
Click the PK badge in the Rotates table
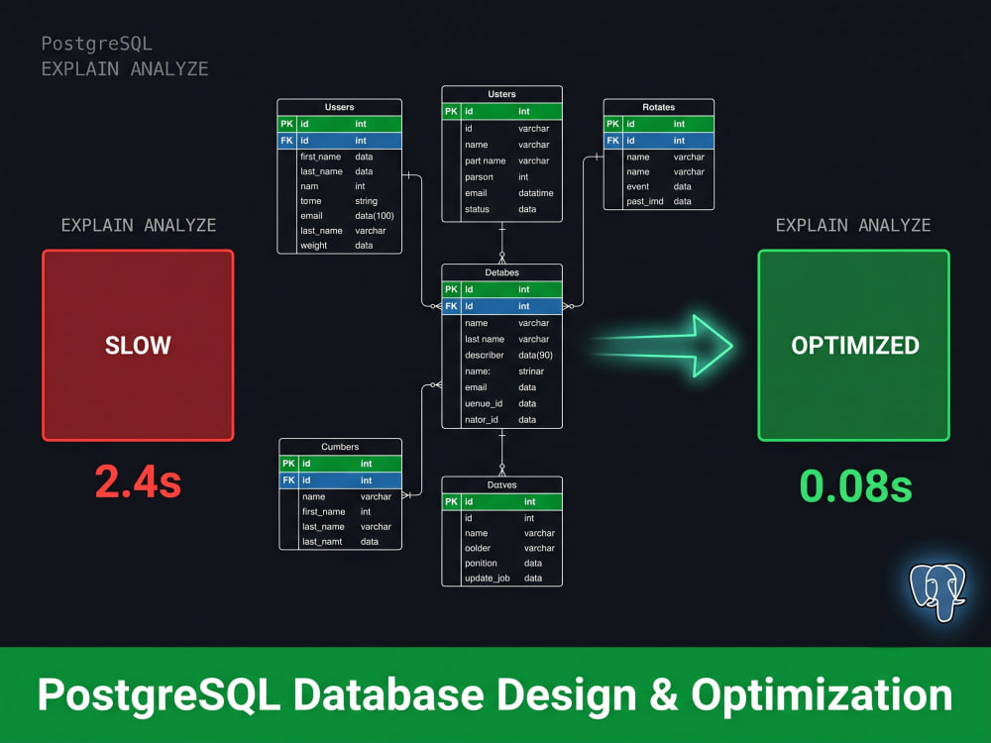[x=613, y=124]
